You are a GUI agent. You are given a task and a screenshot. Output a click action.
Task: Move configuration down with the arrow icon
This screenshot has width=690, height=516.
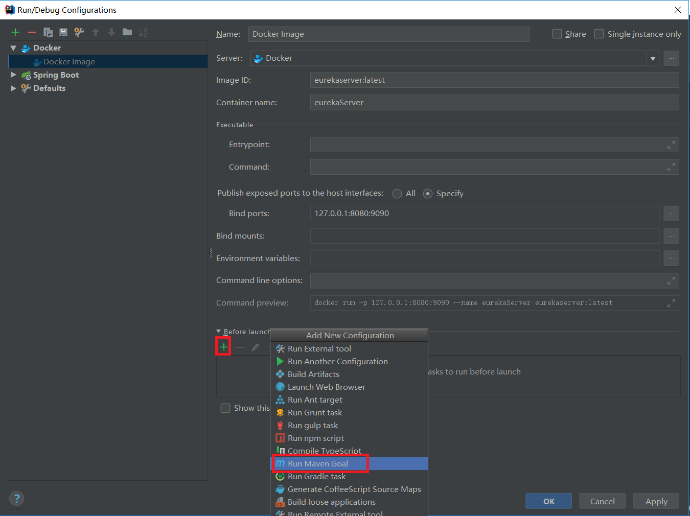pos(111,32)
